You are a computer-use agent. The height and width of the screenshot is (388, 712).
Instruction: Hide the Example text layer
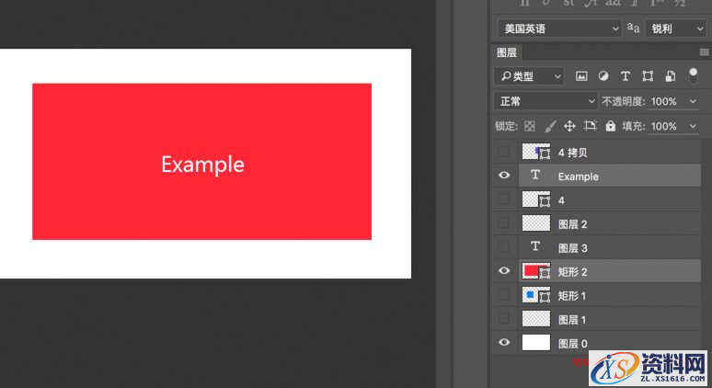[503, 176]
